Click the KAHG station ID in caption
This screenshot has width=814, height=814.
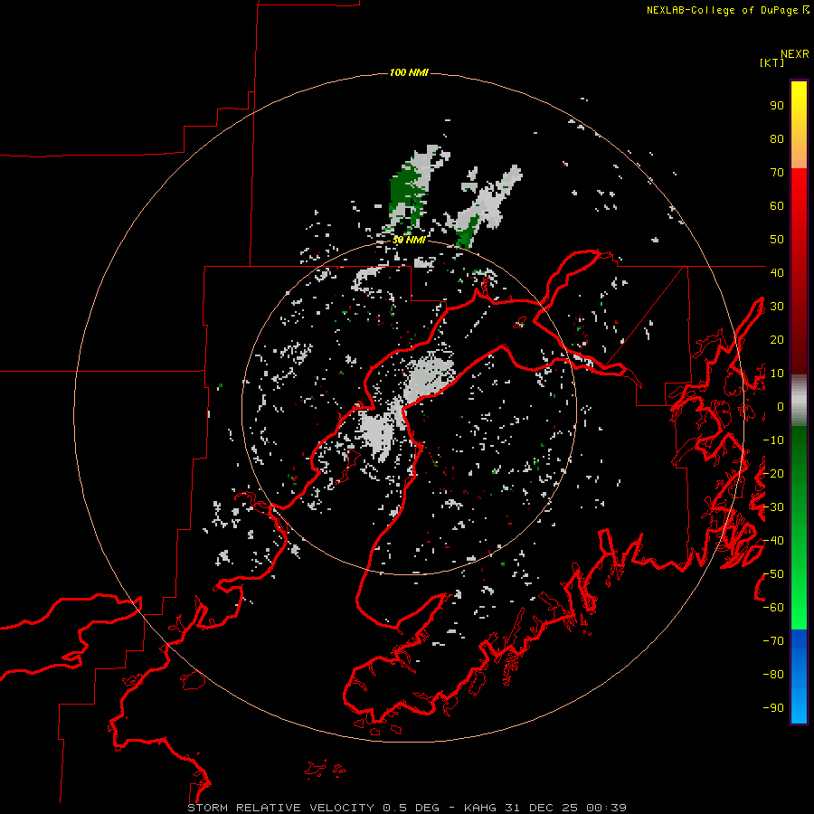click(480, 808)
